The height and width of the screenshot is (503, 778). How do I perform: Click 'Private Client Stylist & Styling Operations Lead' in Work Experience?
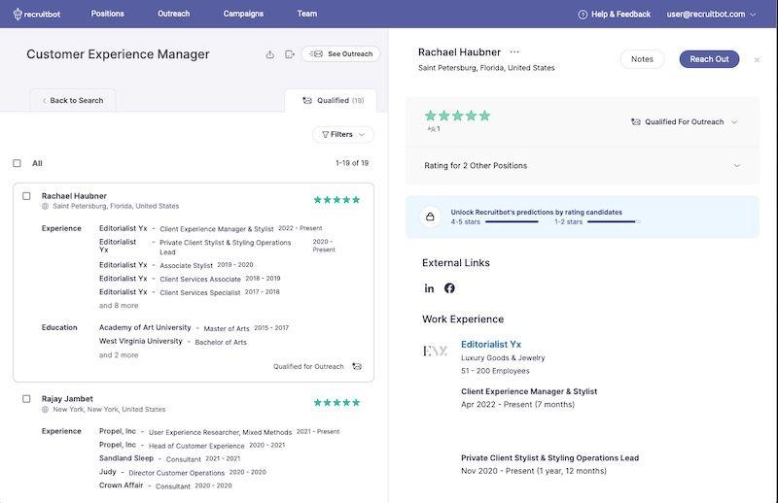click(x=549, y=458)
